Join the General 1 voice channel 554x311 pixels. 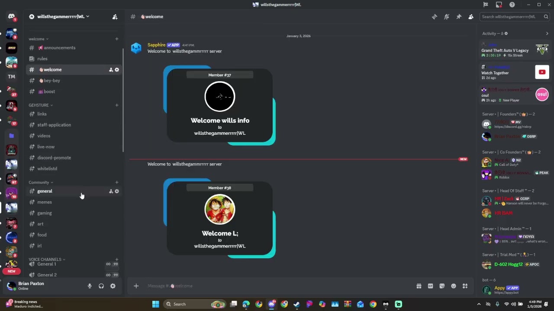tap(74, 264)
